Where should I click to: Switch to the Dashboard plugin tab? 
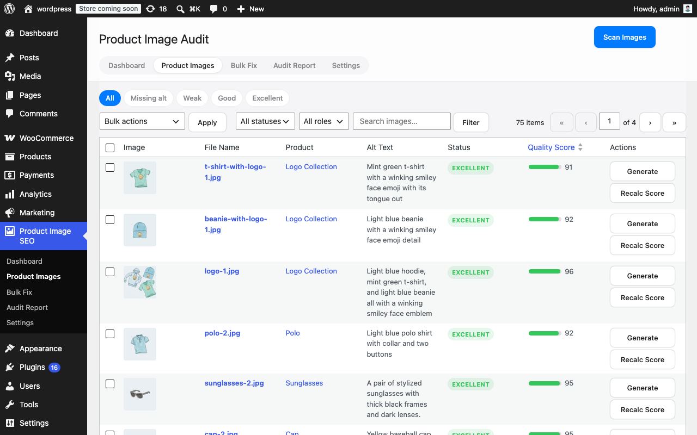click(x=127, y=65)
